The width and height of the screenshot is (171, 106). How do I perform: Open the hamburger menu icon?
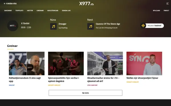tap(167, 4)
